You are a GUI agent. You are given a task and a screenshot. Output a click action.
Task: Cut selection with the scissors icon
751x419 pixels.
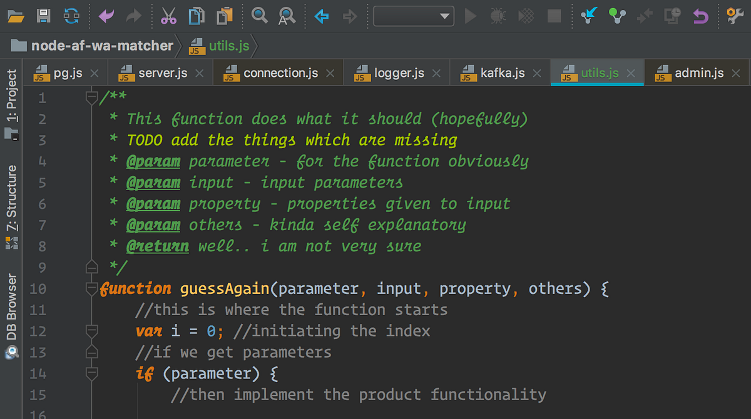tap(168, 16)
